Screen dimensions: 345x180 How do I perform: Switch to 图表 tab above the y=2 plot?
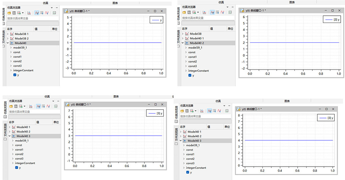click(x=292, y=2)
